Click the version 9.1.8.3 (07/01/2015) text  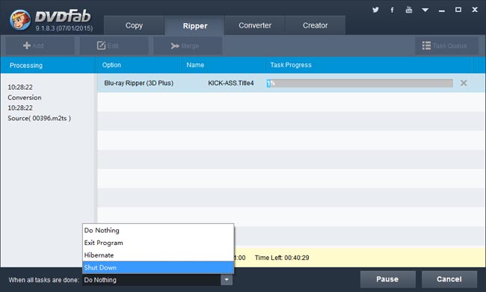click(x=64, y=28)
